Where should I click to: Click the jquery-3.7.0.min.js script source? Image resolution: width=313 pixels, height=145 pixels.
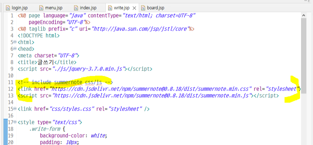tap(89, 69)
